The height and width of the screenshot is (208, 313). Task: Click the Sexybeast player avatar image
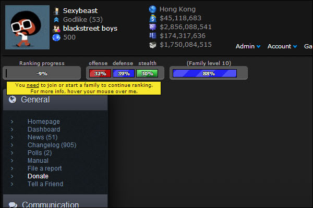27,27
